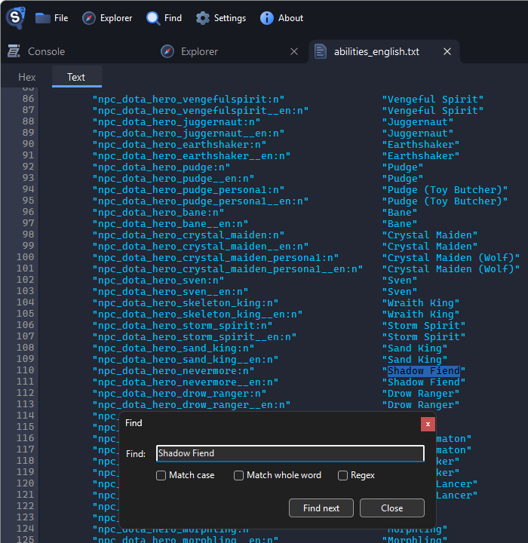Switch to the Console tab
Image resolution: width=528 pixels, height=543 pixels.
pyautogui.click(x=47, y=51)
